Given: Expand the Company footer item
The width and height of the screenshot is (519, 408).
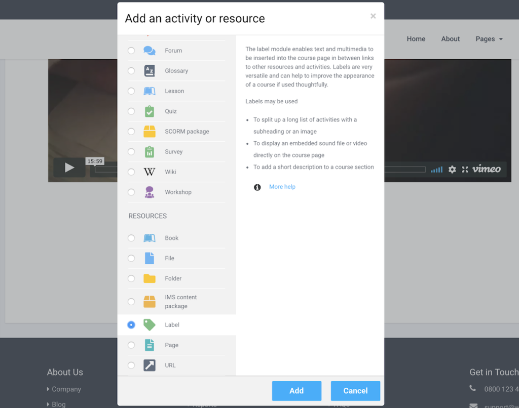Looking at the screenshot, I should click(65, 389).
